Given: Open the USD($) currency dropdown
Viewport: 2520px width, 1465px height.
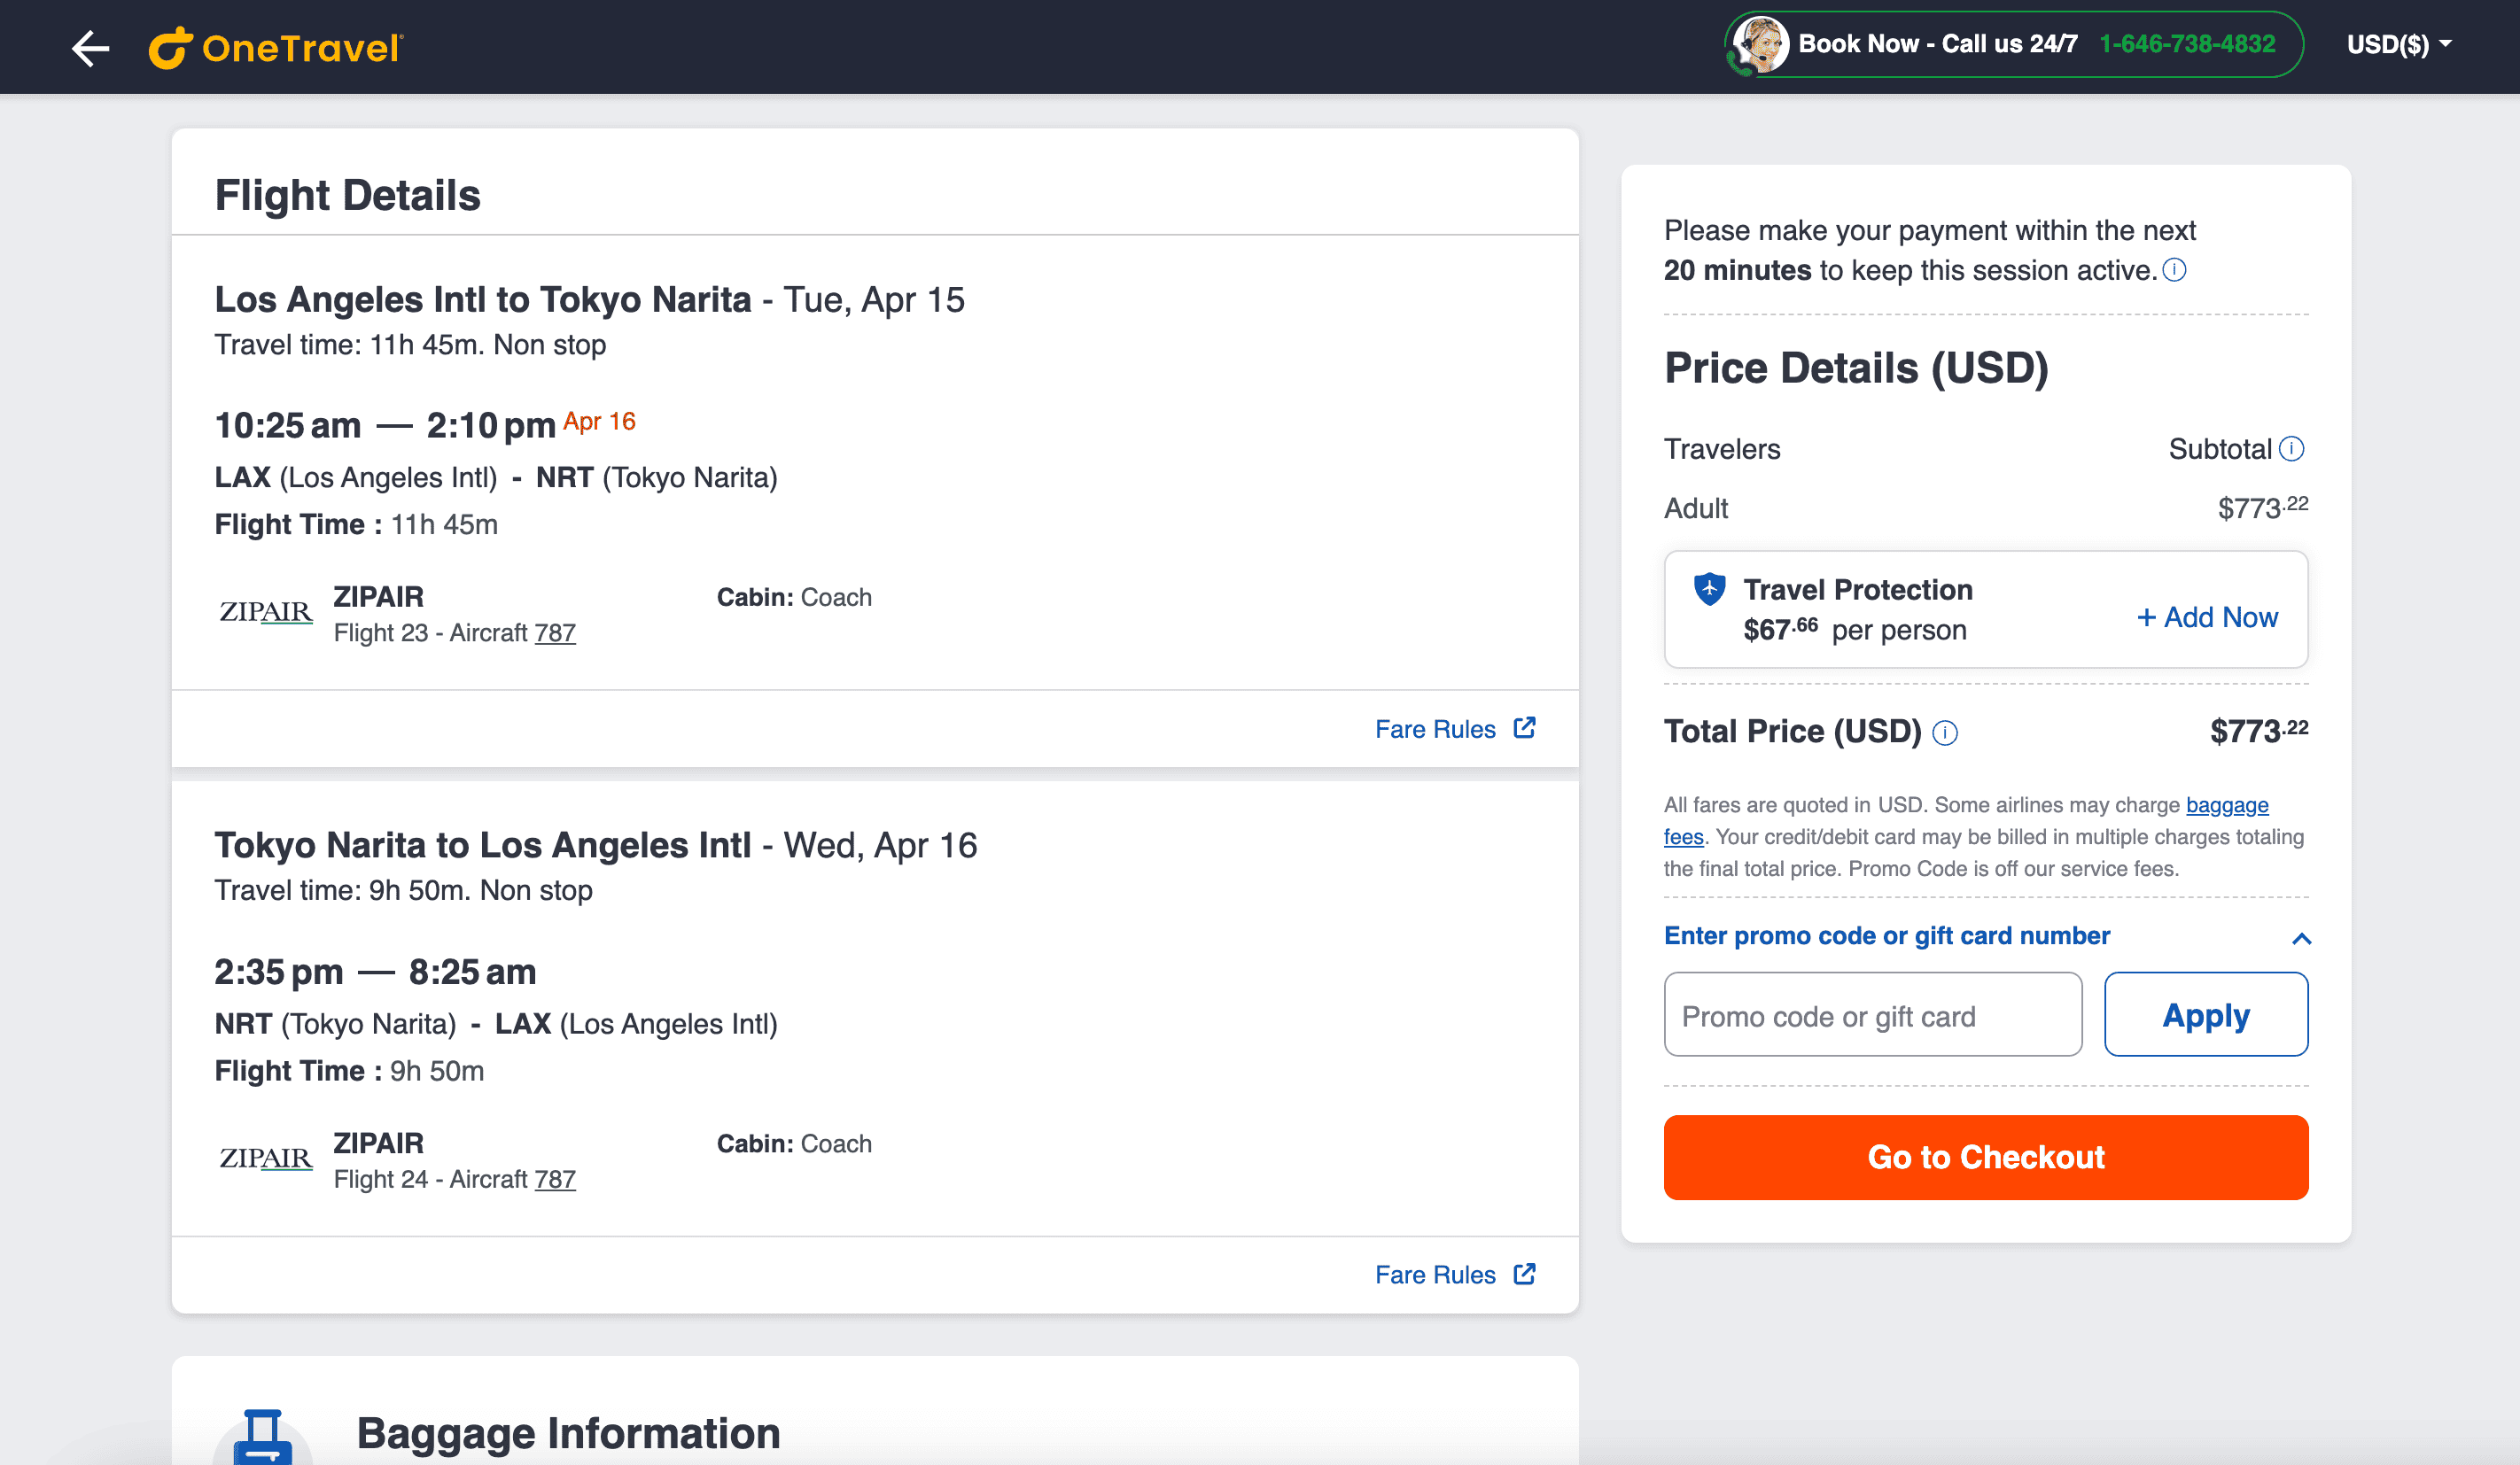Looking at the screenshot, I should click(2398, 45).
